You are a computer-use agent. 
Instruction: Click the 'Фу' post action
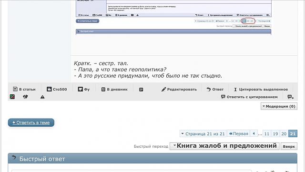tap(84, 89)
